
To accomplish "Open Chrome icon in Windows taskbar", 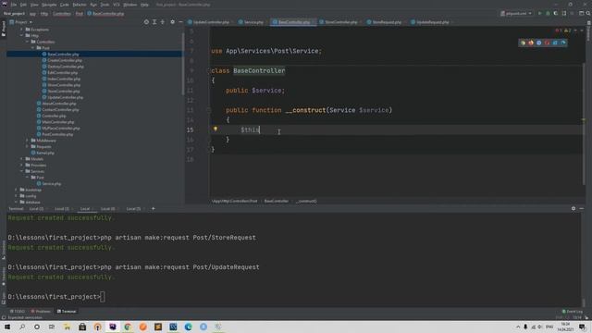I will [128, 327].
